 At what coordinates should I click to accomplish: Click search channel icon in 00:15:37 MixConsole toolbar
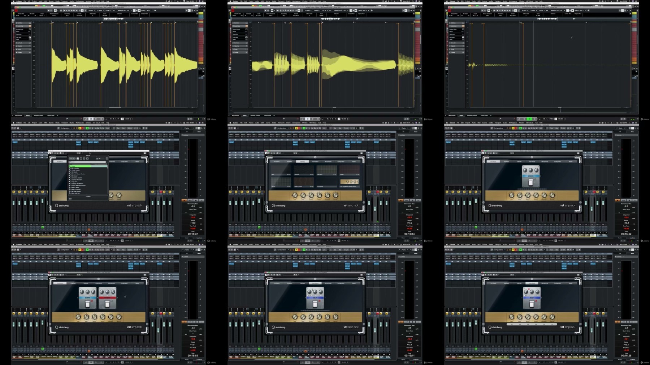point(58,128)
